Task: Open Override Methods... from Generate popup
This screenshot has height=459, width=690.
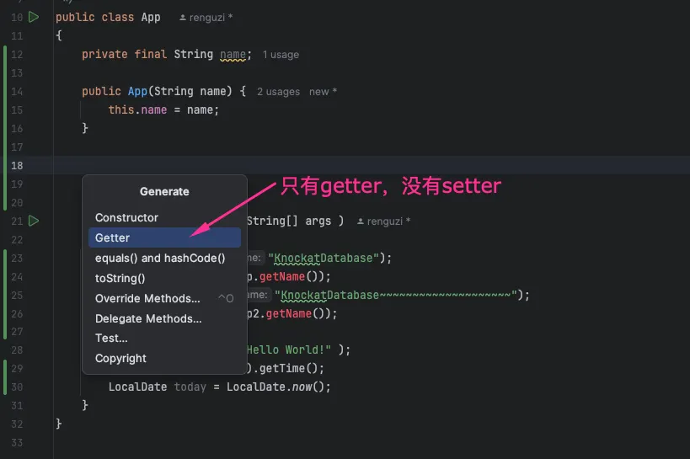Action: point(147,298)
